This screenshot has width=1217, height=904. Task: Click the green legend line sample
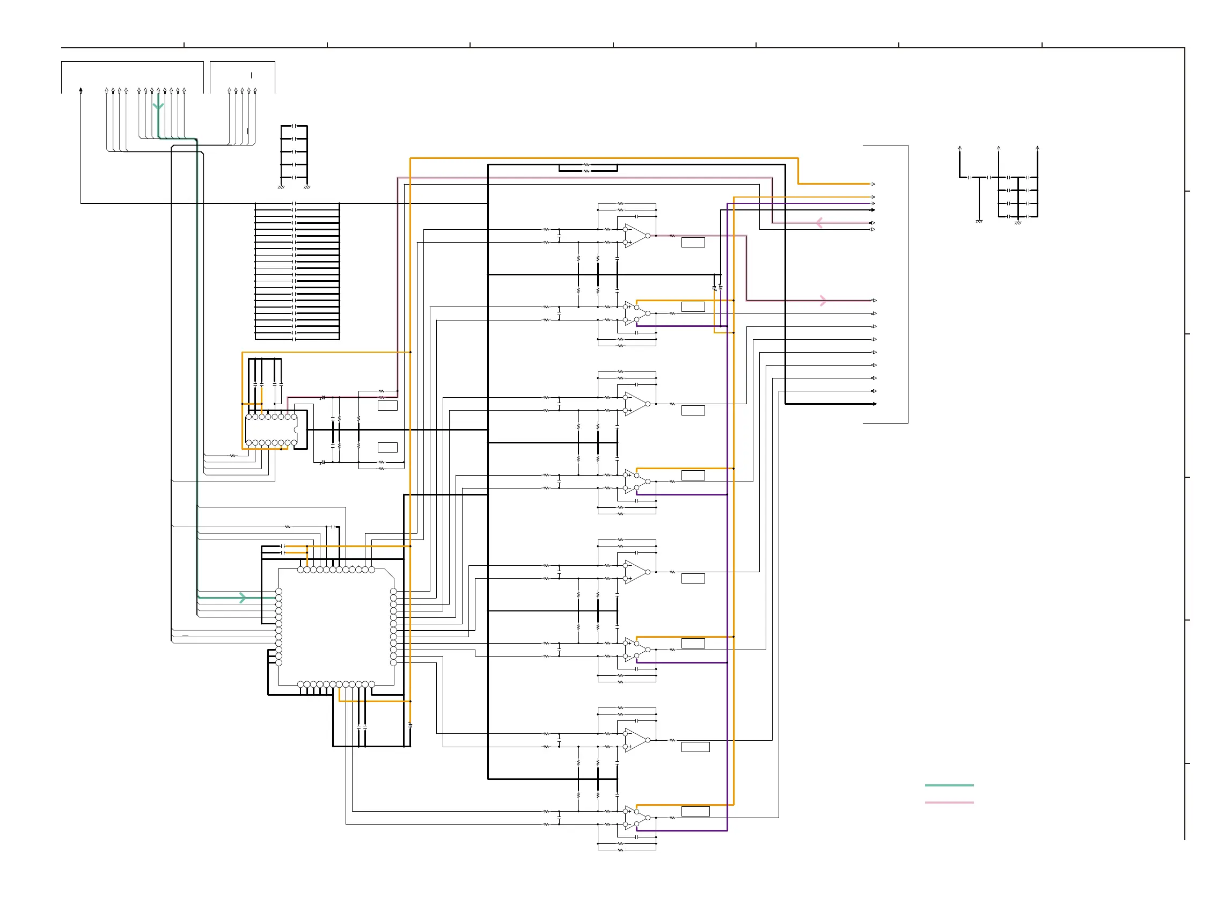pyautogui.click(x=949, y=785)
